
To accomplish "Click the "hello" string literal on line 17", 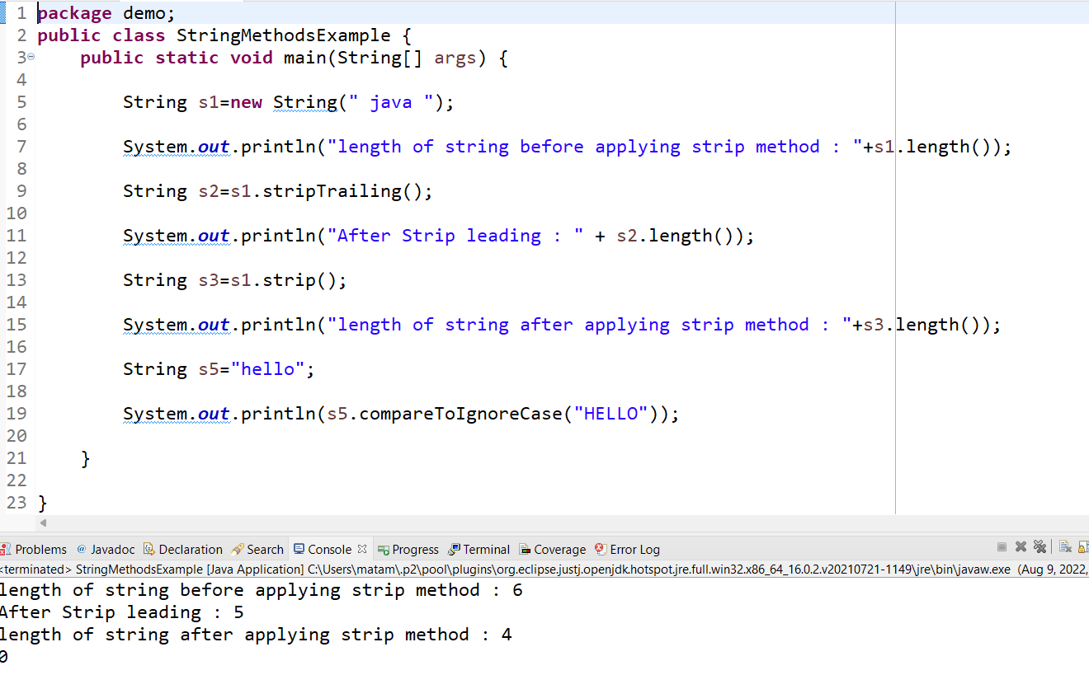I will 268,369.
